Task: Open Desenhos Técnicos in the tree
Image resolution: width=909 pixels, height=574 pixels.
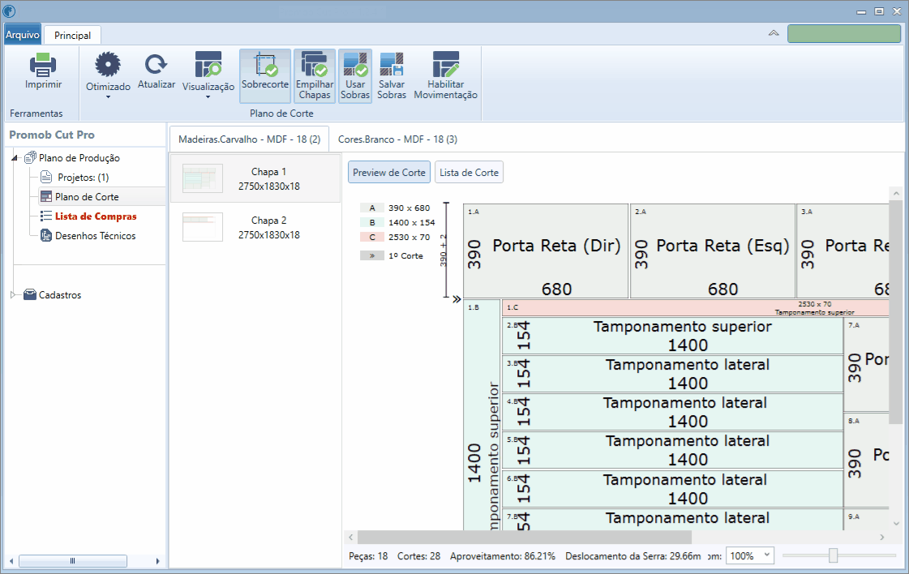Action: pyautogui.click(x=95, y=236)
